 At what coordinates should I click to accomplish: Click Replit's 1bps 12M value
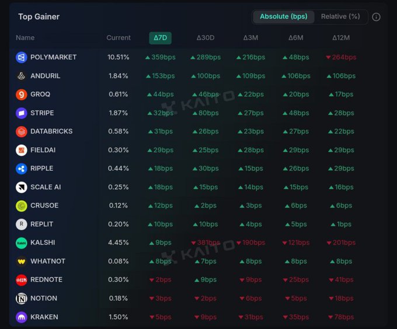point(341,225)
